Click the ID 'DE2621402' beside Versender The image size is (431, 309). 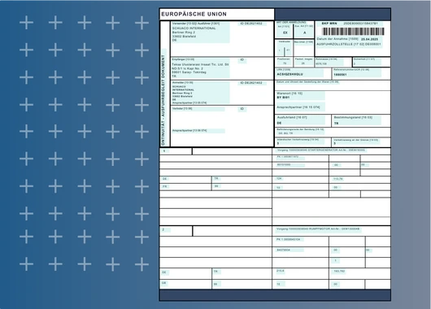tap(251, 24)
